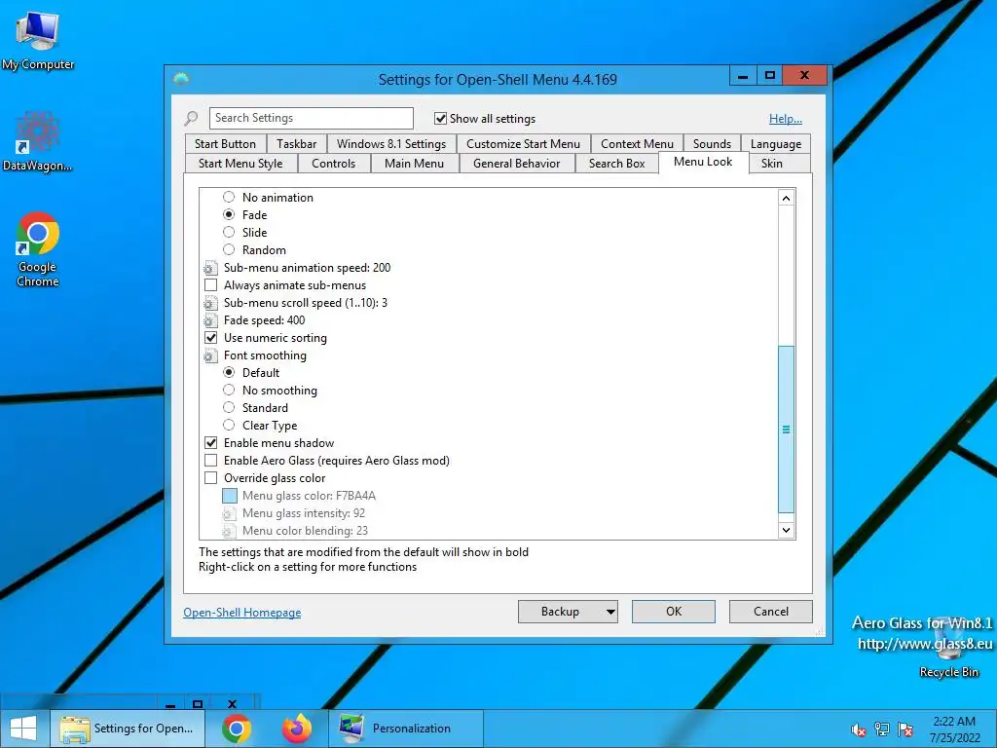This screenshot has height=748, width=997.
Task: Click the OK button
Action: [674, 612]
